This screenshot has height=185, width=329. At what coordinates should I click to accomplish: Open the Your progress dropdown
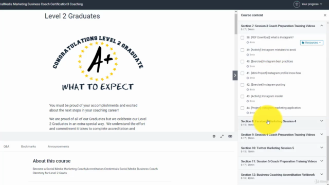(x=312, y=4)
